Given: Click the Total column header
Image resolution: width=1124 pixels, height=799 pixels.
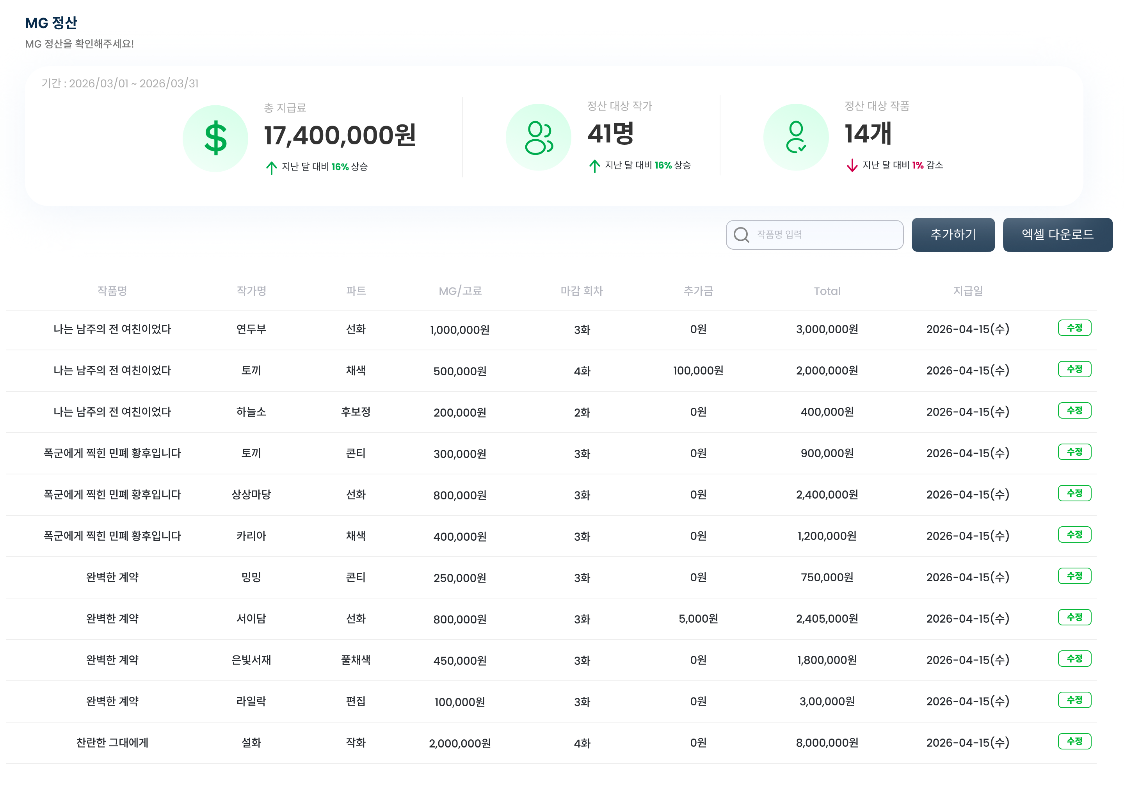Looking at the screenshot, I should click(x=826, y=291).
